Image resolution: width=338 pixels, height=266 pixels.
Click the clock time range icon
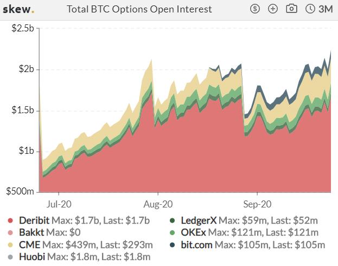310,9
